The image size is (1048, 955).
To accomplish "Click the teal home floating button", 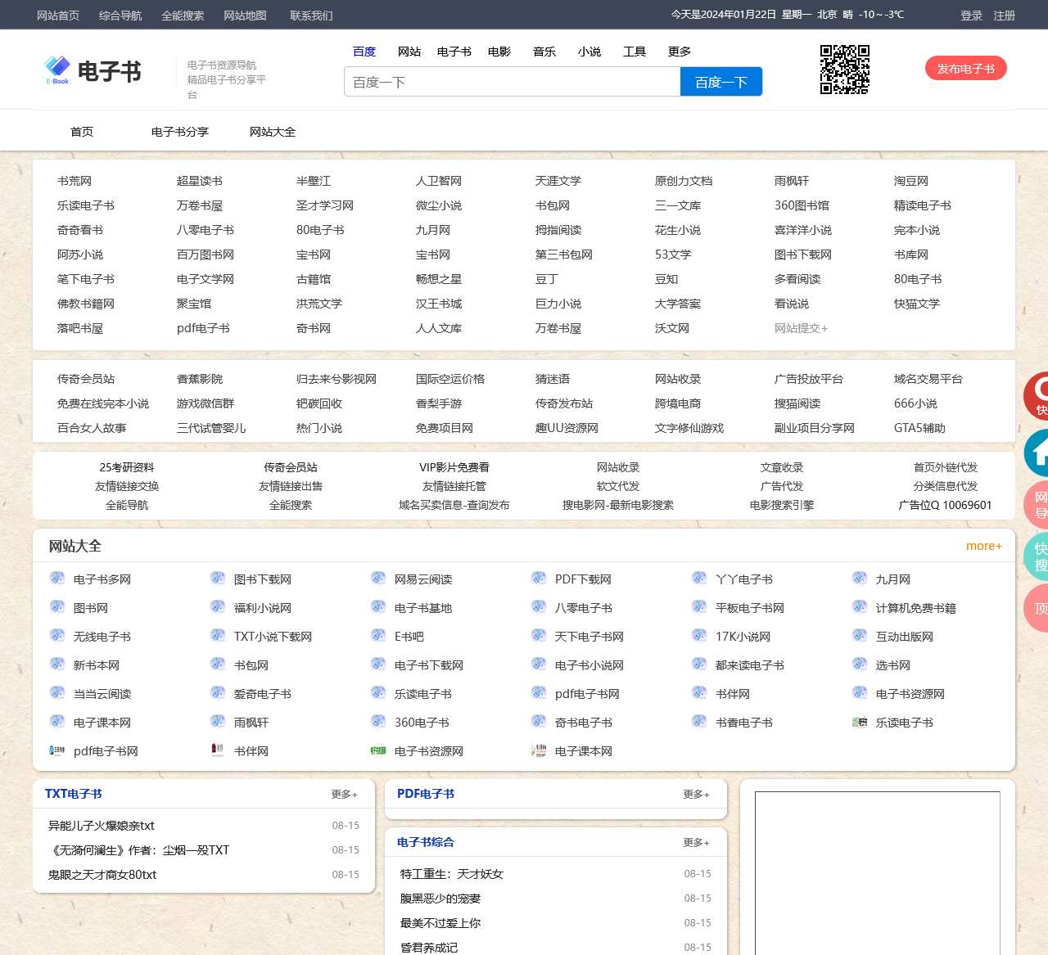I will [1038, 453].
